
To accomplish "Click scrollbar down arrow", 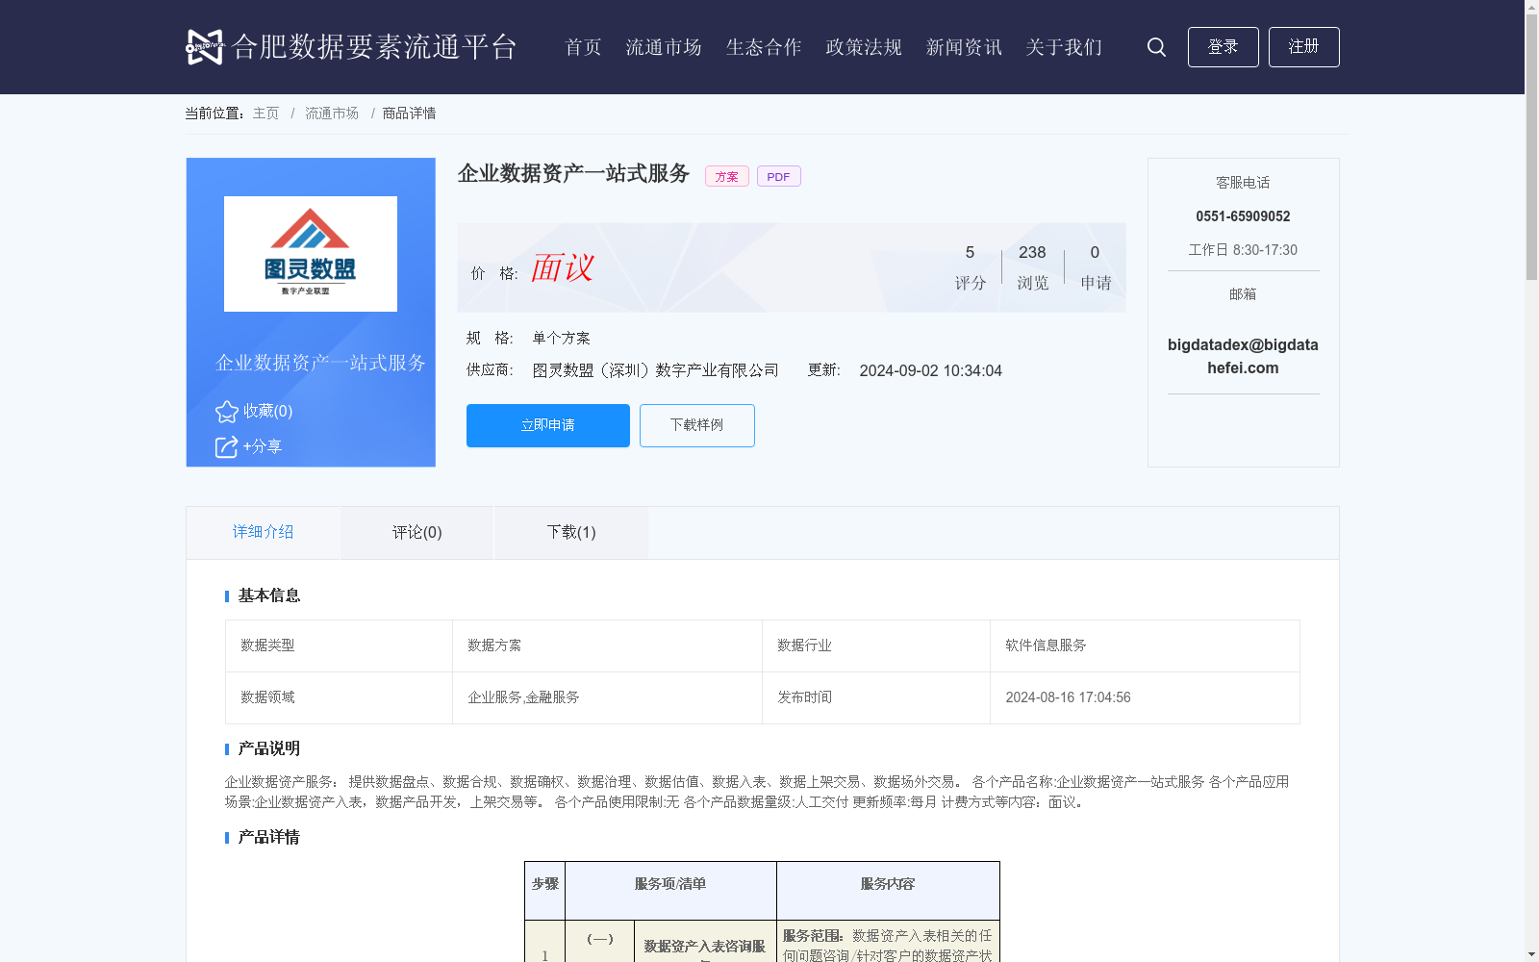I will (x=1531, y=954).
